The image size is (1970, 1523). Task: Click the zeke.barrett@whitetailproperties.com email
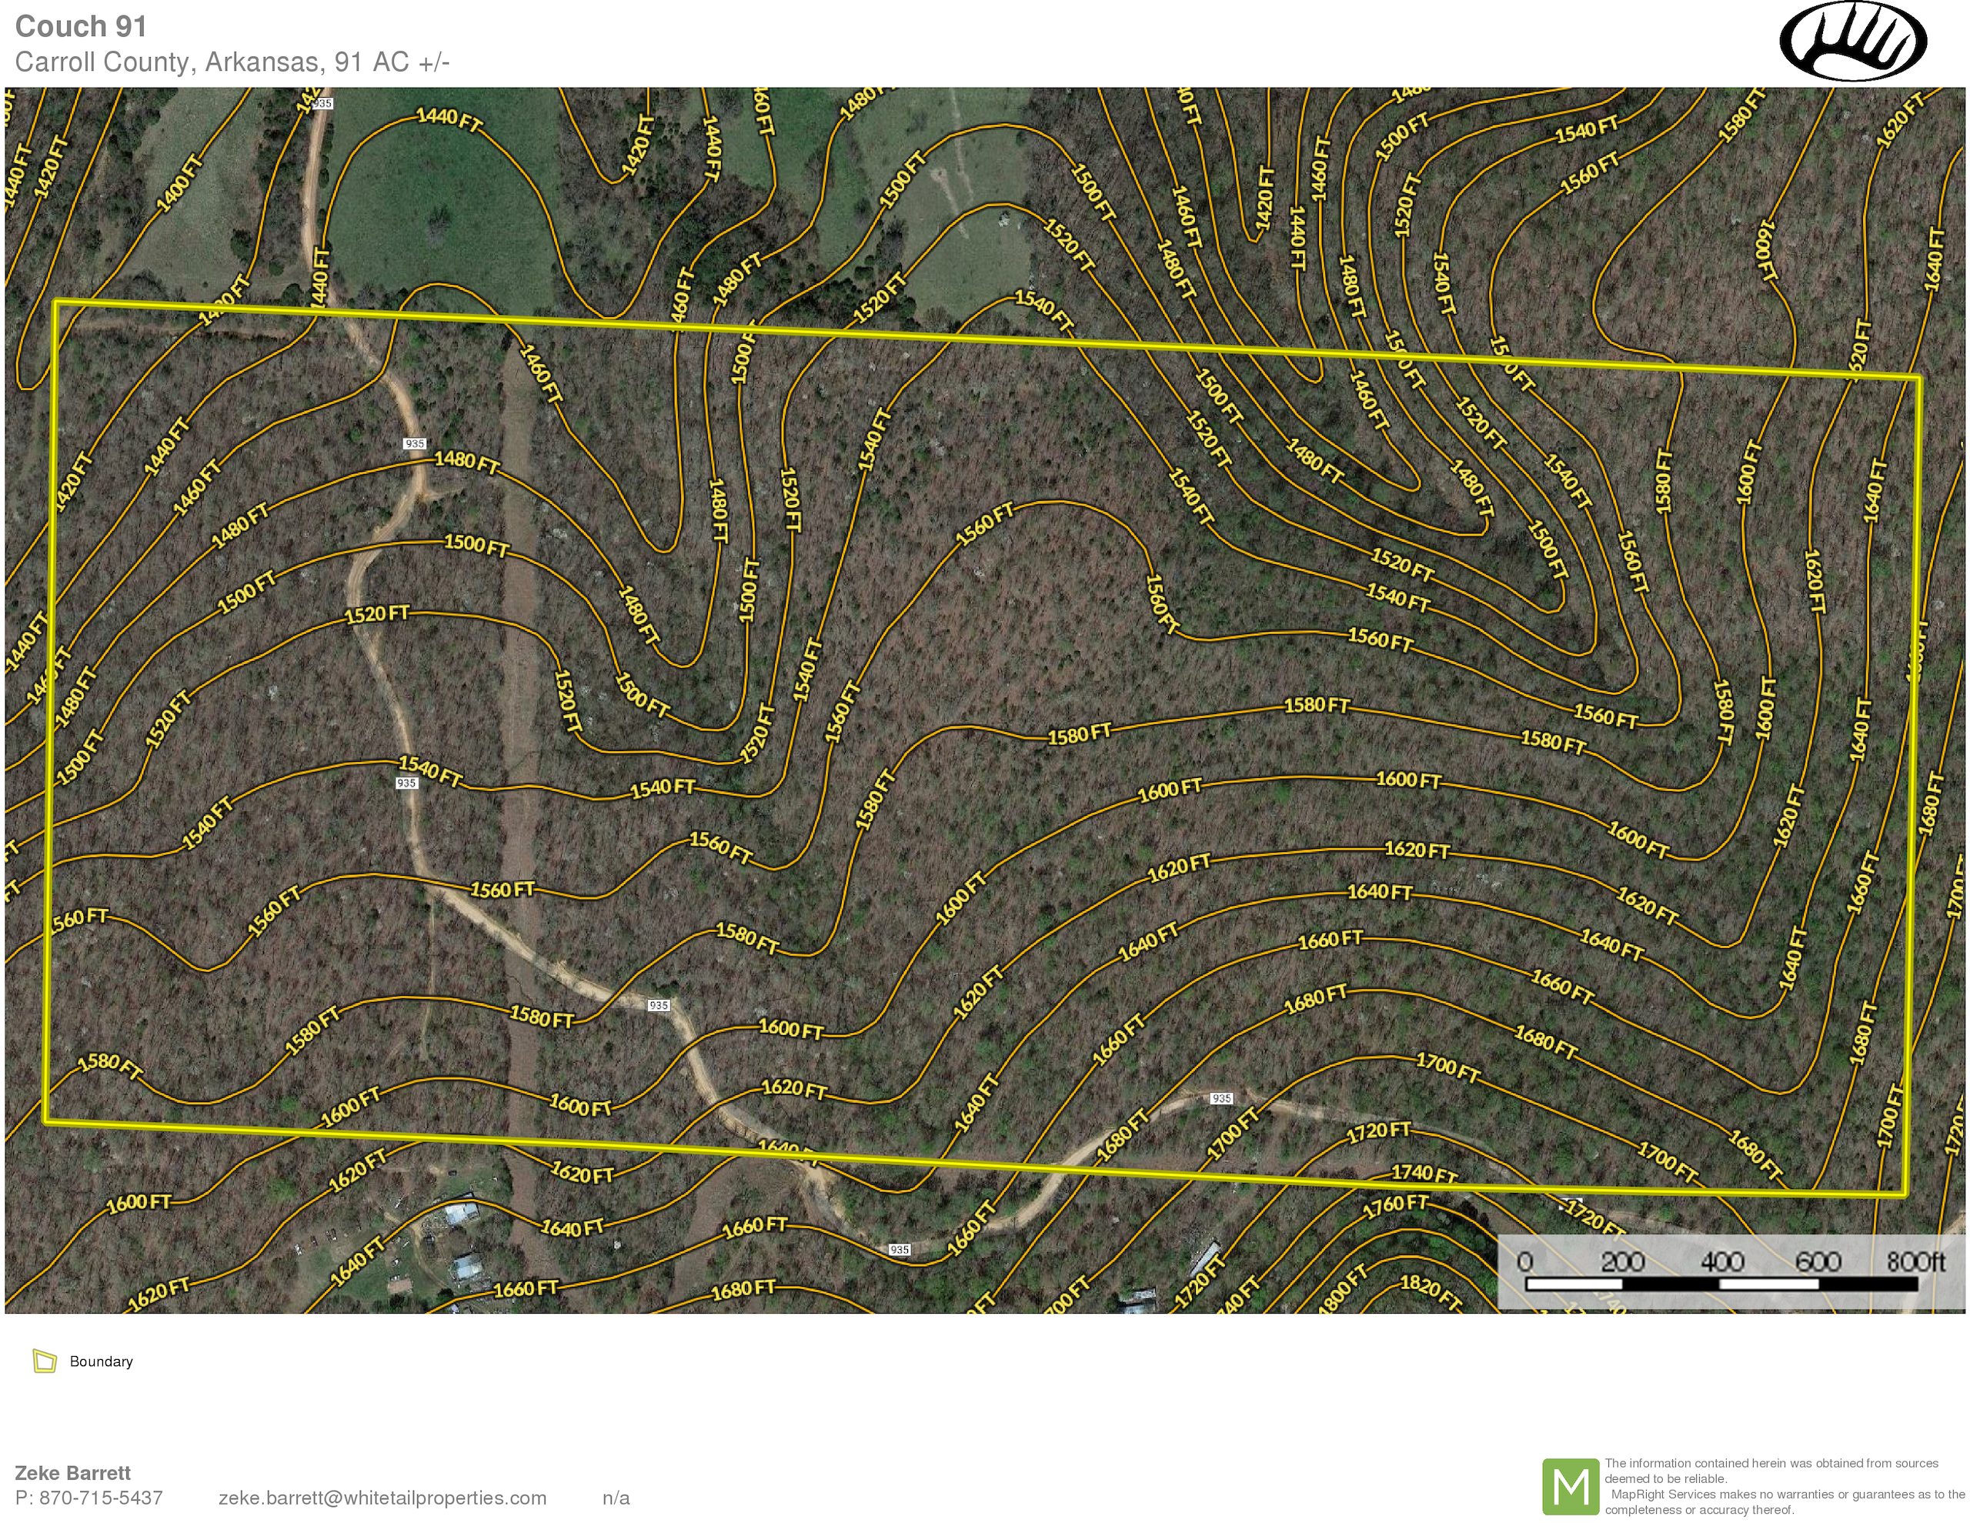click(382, 1498)
